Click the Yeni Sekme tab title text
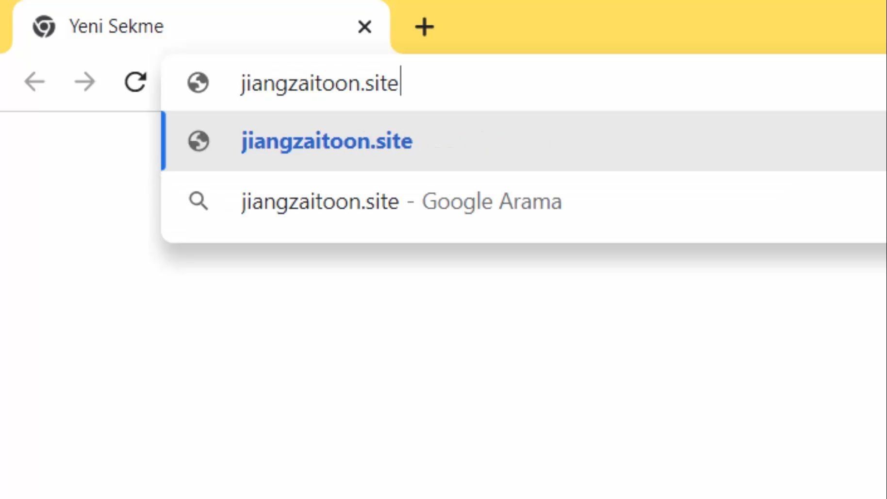This screenshot has width=887, height=499. coord(116,26)
